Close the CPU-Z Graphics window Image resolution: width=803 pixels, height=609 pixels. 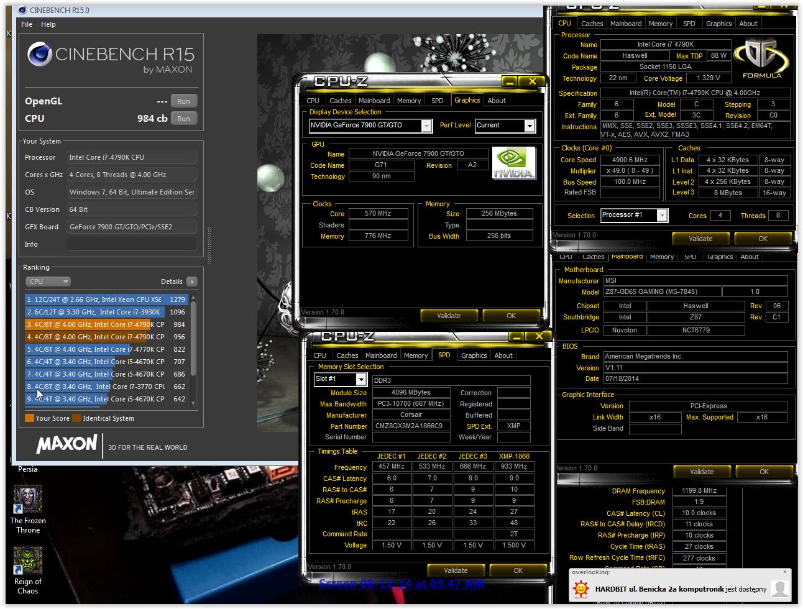click(x=533, y=81)
